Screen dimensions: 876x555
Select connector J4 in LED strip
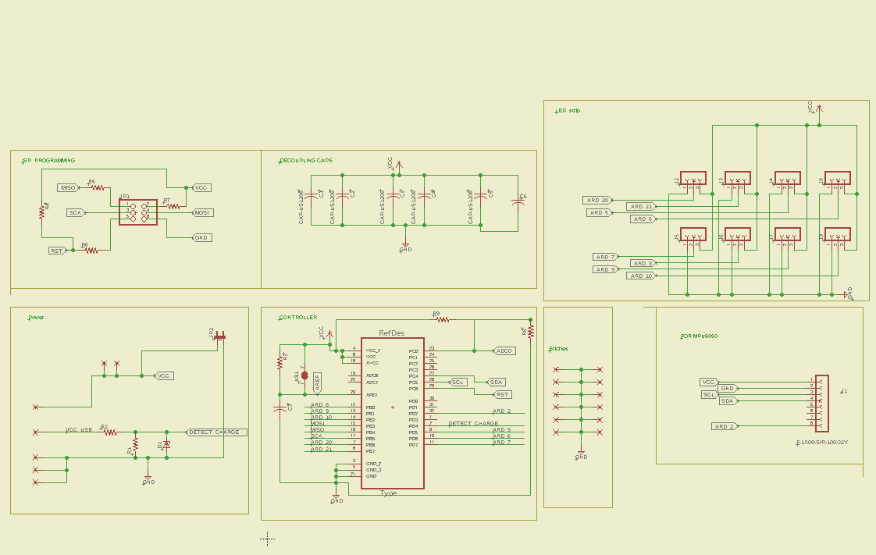coord(788,178)
